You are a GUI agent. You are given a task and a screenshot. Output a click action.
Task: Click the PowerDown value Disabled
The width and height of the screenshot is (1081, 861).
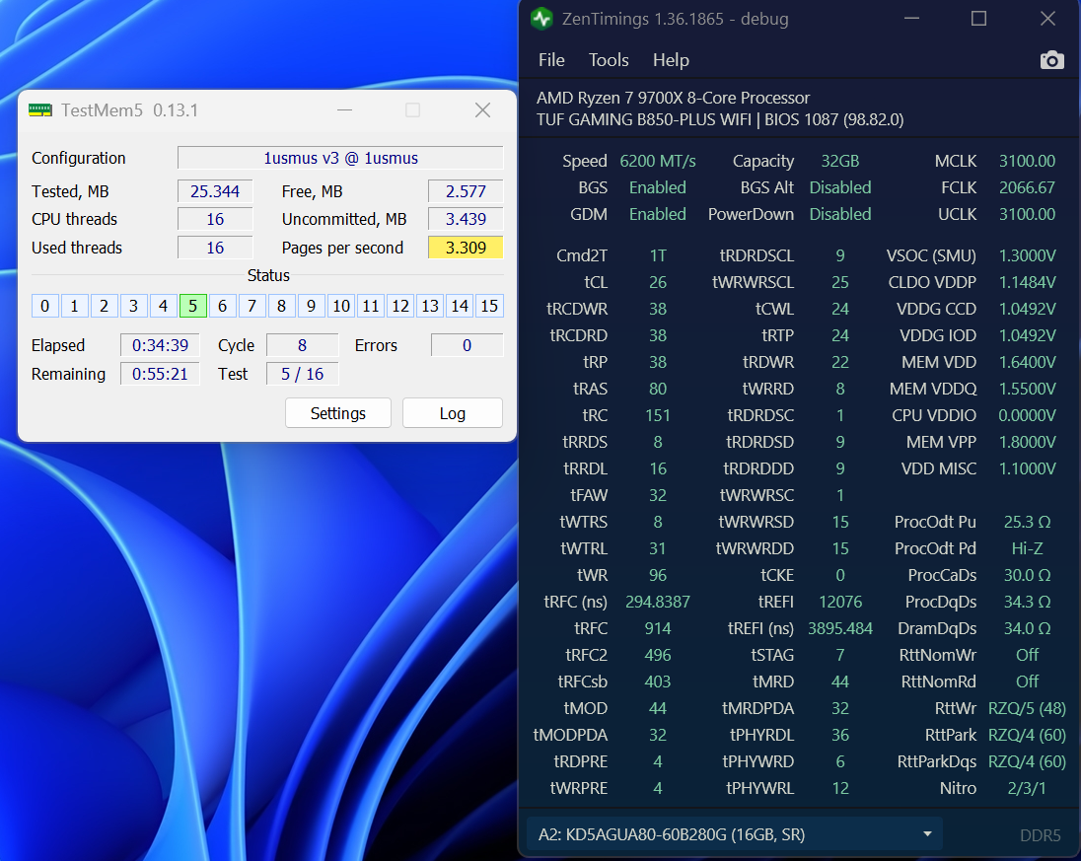coord(839,214)
